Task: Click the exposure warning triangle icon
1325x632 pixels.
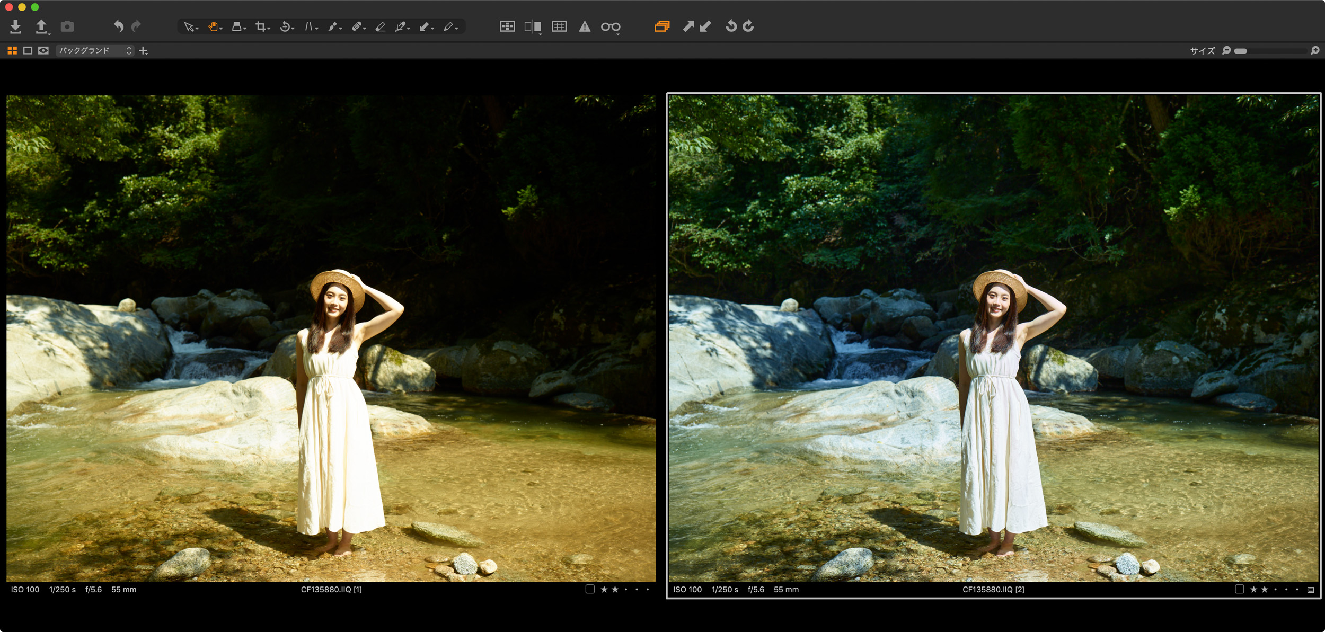Action: [584, 26]
